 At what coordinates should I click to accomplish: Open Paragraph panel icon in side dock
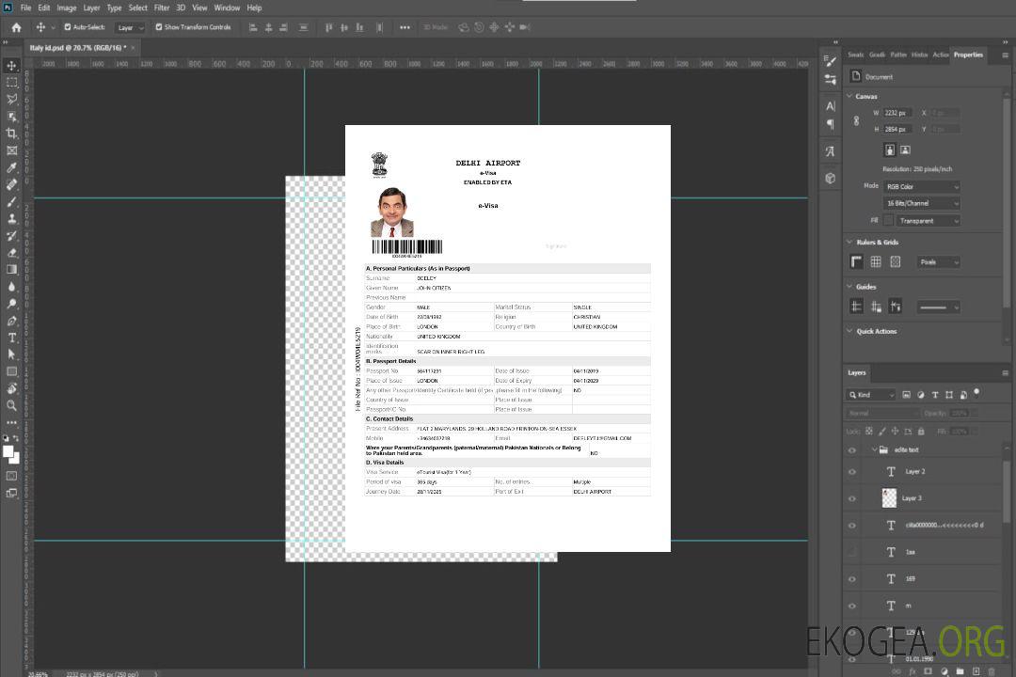[x=831, y=124]
